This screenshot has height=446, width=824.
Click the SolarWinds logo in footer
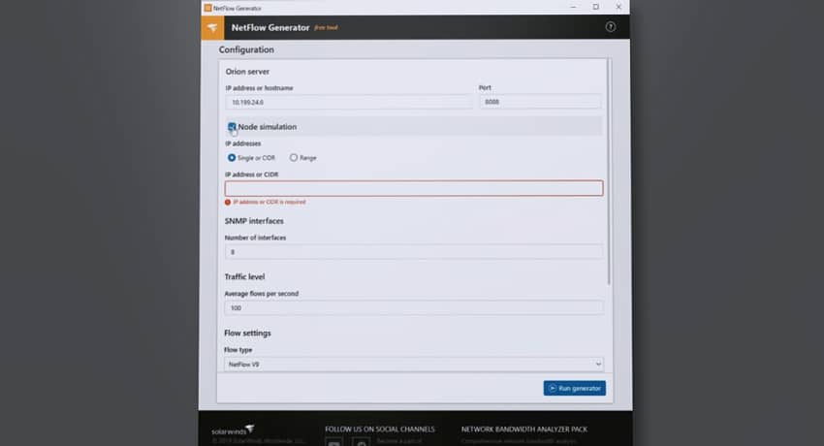pos(234,430)
